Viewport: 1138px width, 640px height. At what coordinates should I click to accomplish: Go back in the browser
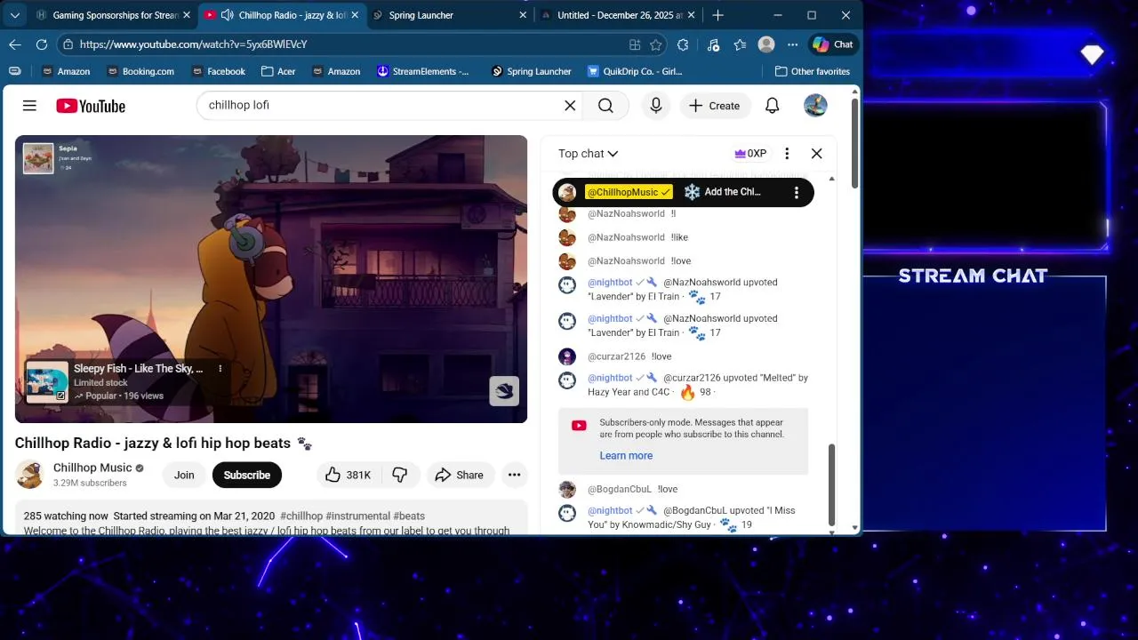[x=15, y=44]
